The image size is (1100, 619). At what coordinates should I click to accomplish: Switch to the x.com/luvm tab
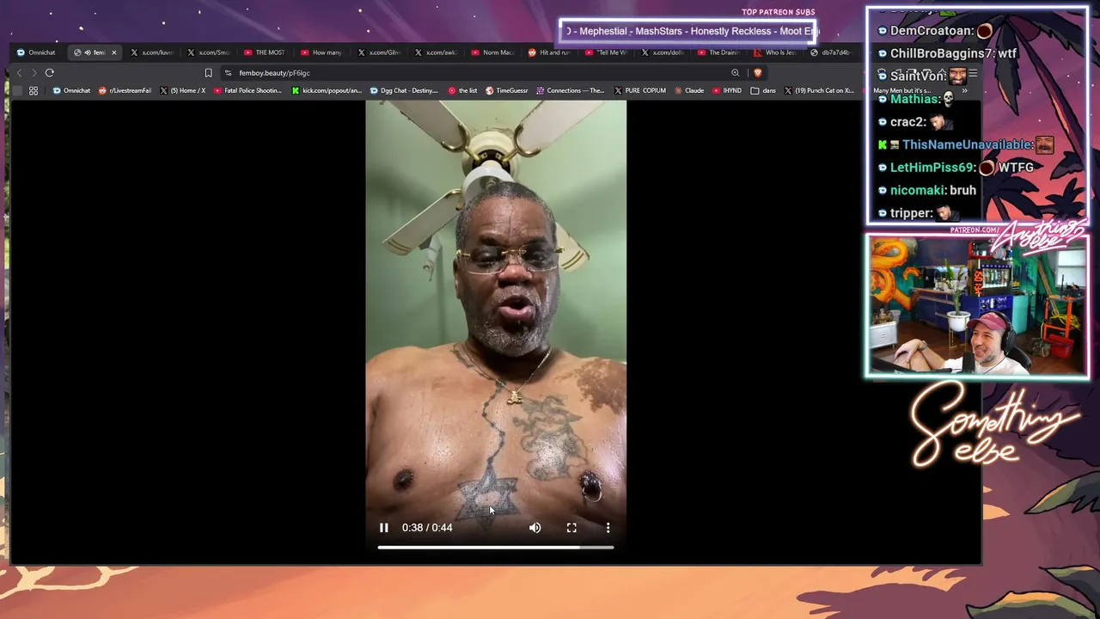(152, 52)
